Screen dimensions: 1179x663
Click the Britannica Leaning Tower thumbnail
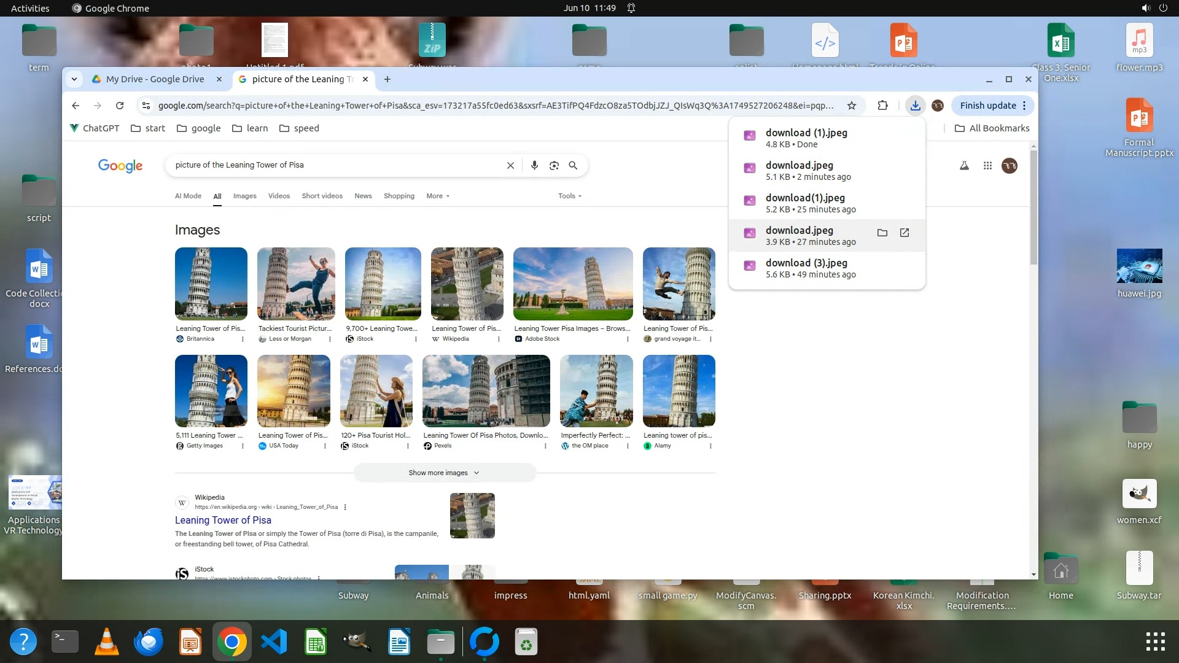(211, 284)
